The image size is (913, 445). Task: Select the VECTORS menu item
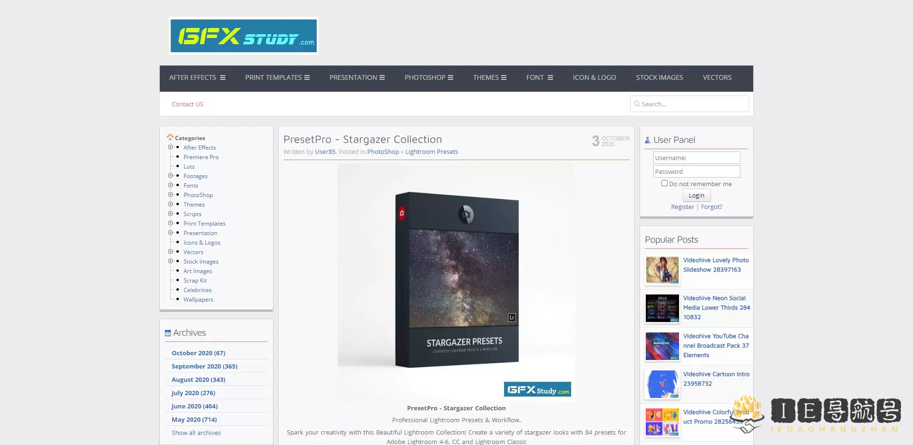click(x=717, y=77)
